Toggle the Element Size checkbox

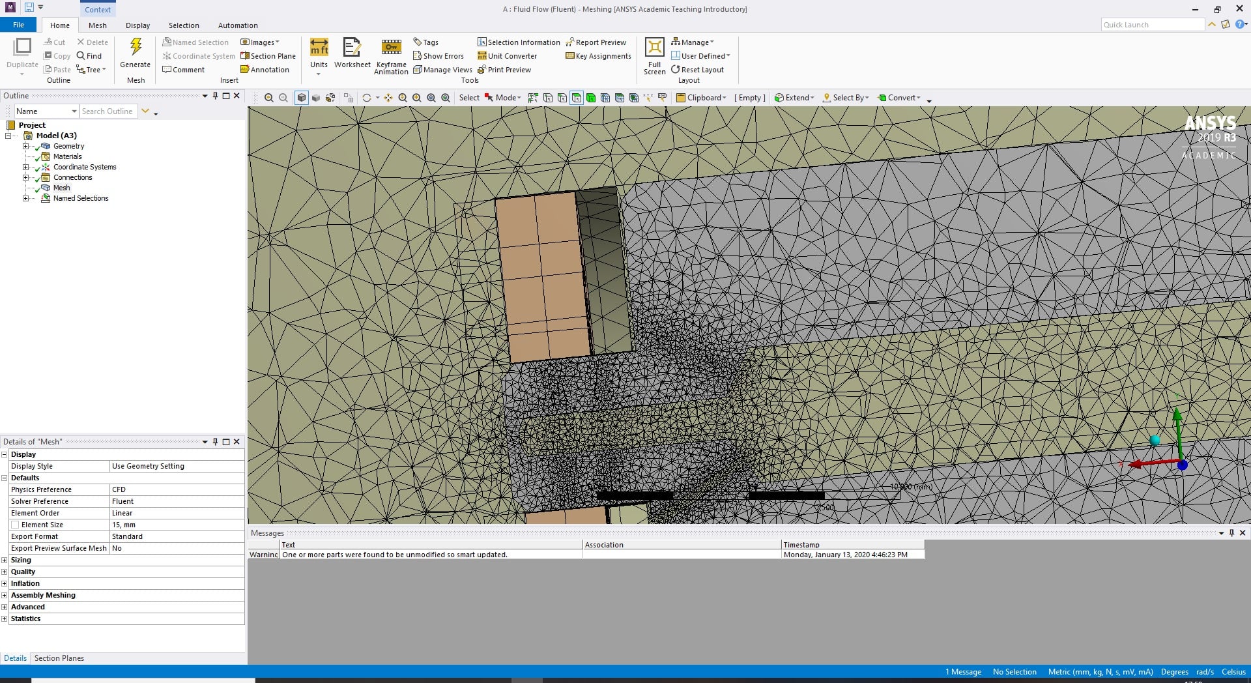15,525
